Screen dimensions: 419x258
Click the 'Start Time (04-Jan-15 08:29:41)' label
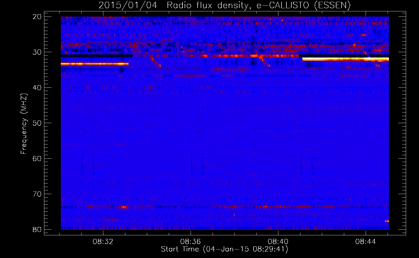click(x=225, y=249)
